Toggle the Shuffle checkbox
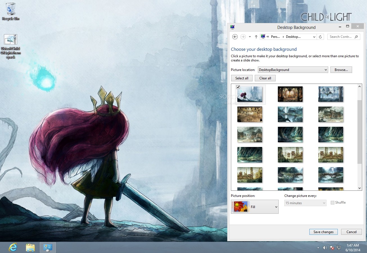Screen dimensions: 367x253 tap(332, 203)
